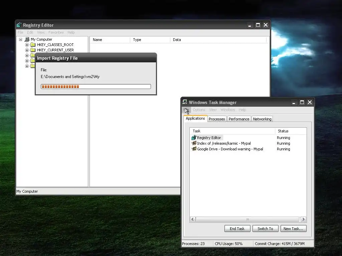Click the Index of /releases/karmic Mypal icon
The width and height of the screenshot is (342, 256).
click(x=194, y=143)
